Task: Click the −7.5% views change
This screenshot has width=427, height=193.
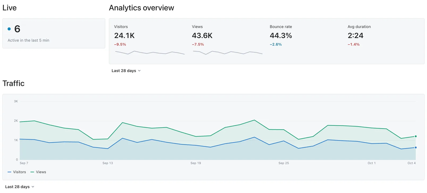Action: 198,45
